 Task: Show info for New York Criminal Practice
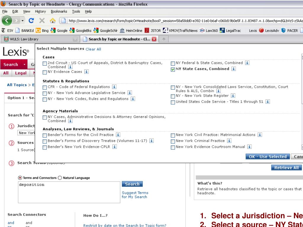pos(229,141)
